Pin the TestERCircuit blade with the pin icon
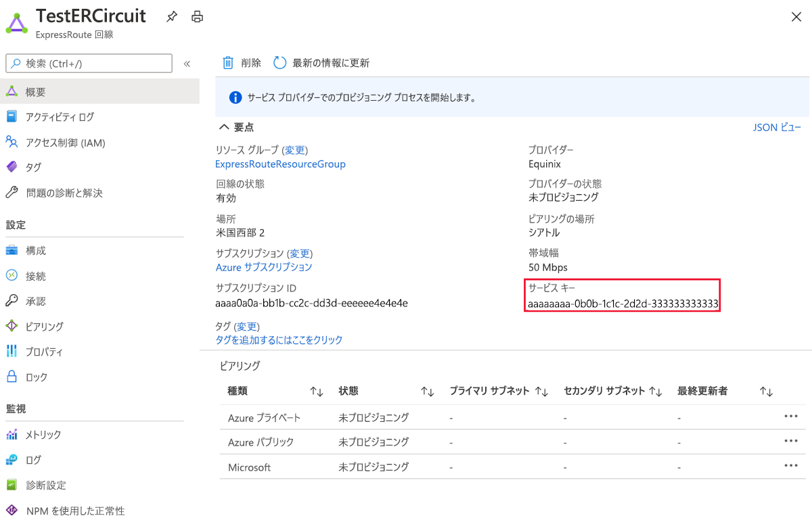 172,17
